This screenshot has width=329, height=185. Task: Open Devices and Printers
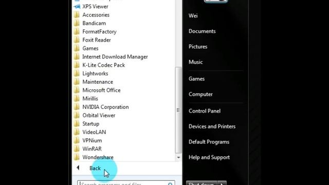(212, 126)
